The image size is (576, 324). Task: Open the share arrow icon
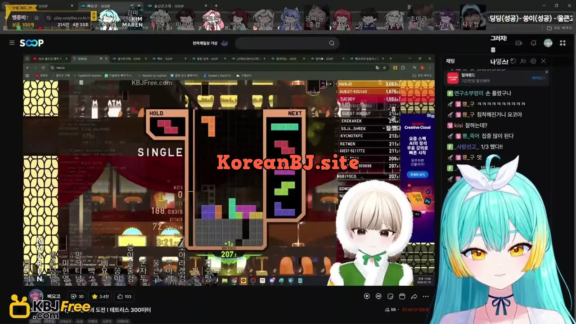(414, 297)
